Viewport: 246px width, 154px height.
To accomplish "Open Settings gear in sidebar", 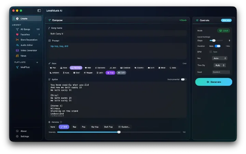I will pos(23,137).
